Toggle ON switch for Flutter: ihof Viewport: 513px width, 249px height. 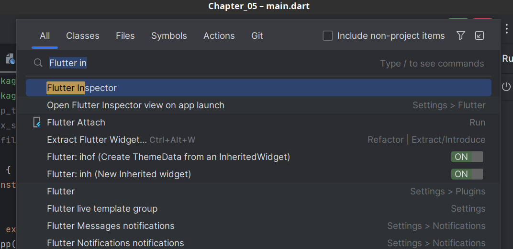coord(467,157)
